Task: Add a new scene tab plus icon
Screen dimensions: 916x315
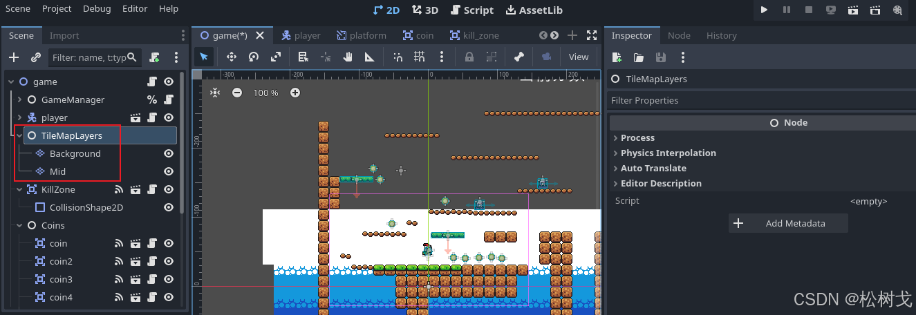Action: (x=572, y=35)
